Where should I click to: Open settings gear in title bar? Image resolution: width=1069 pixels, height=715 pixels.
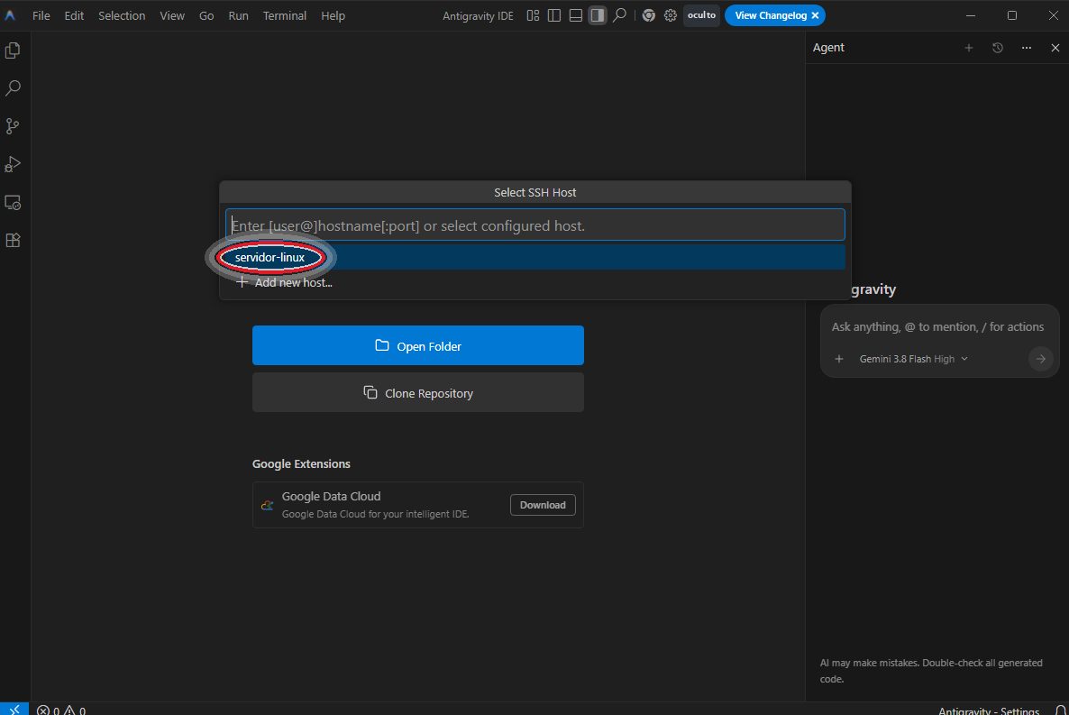coord(671,15)
